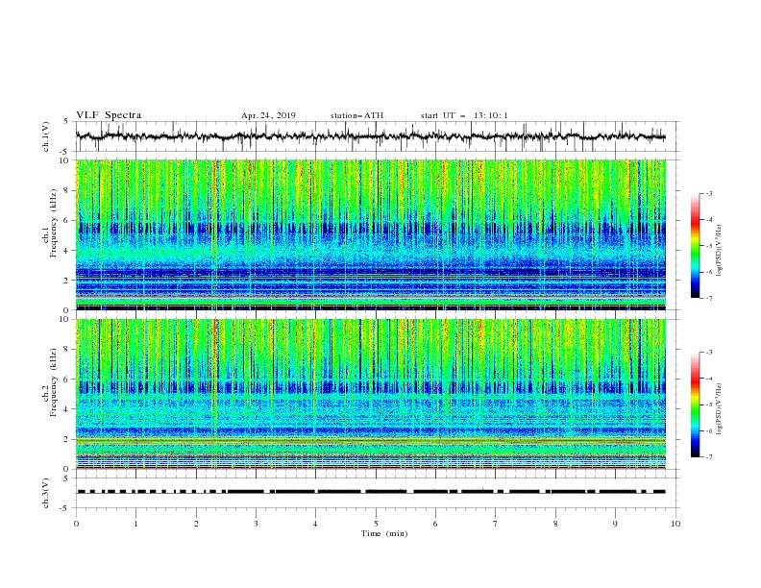Click the ch.1 voltage waveform trace
761x588 pixels.
[370, 136]
